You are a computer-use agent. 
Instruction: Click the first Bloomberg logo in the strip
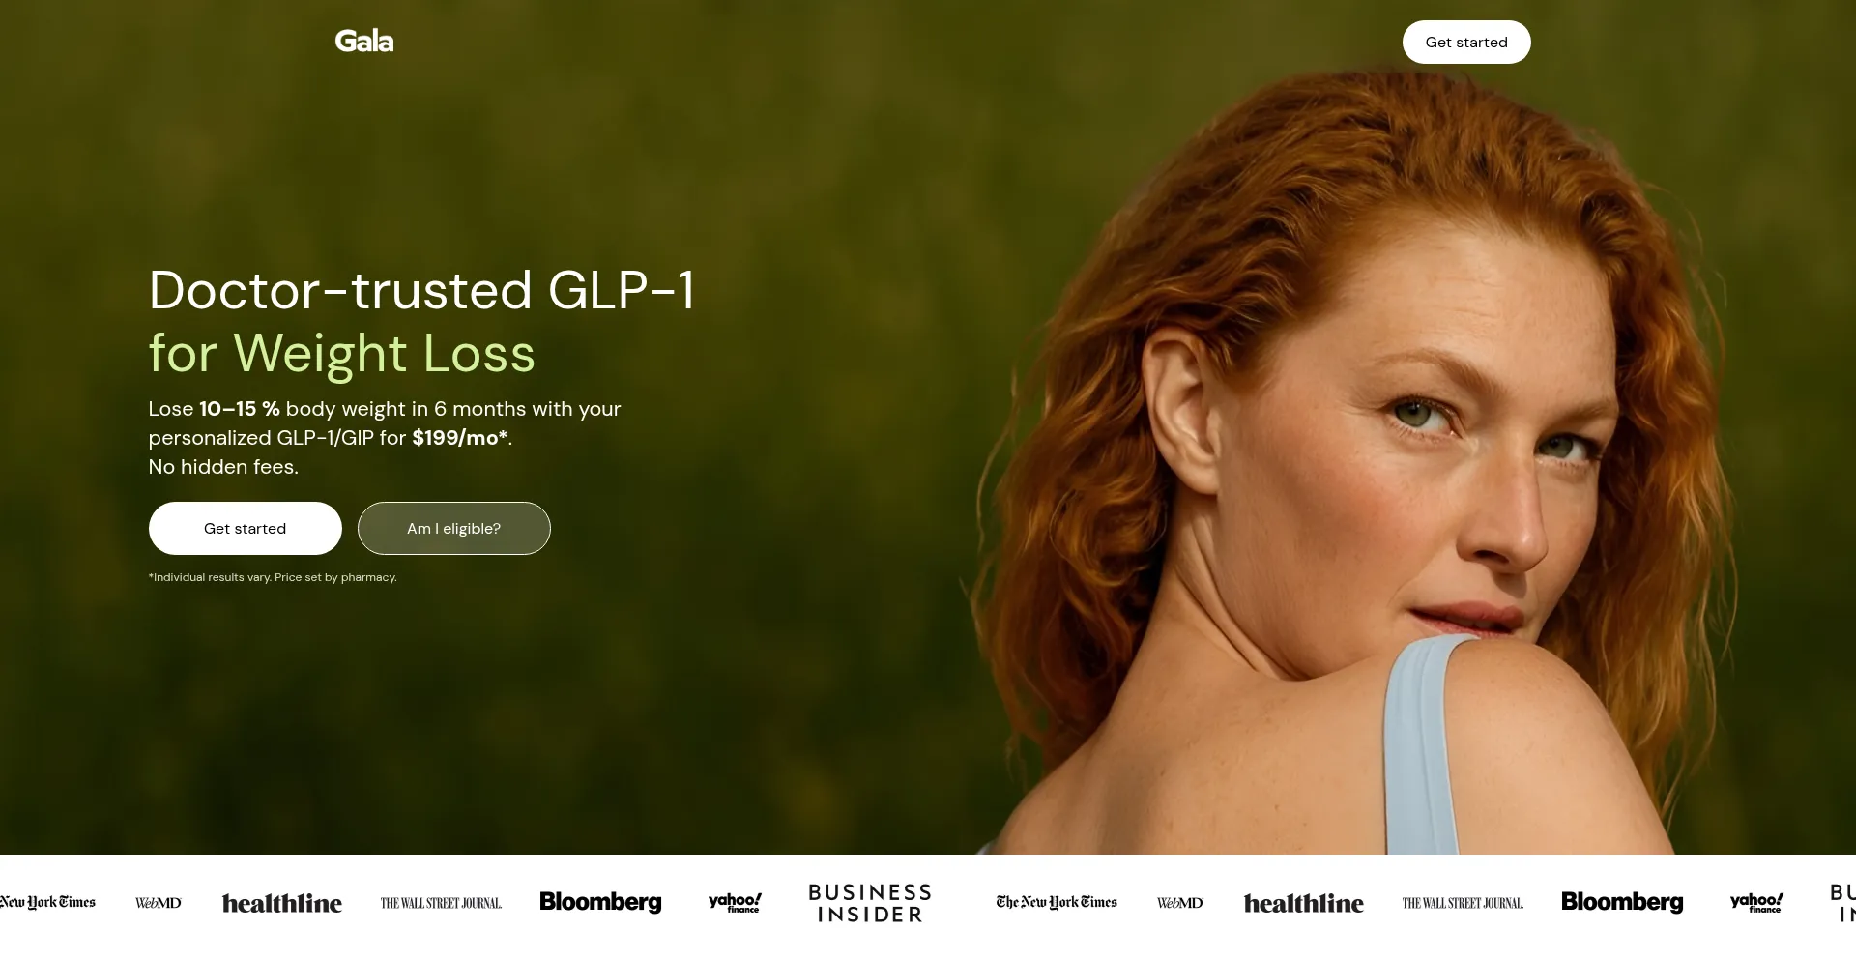(x=600, y=902)
